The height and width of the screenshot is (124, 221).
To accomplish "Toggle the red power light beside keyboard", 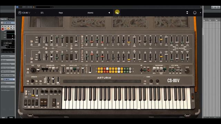I will click(193, 97).
